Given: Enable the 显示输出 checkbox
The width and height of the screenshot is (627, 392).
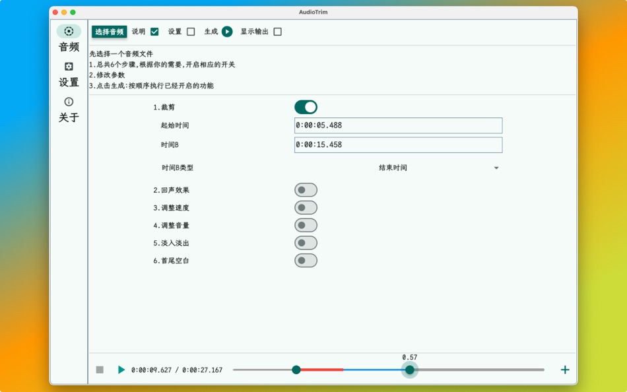Looking at the screenshot, I should click(278, 31).
